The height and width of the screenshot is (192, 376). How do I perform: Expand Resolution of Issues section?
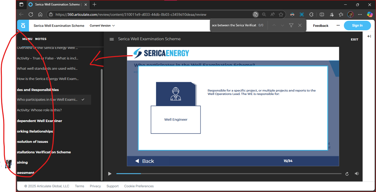32,142
